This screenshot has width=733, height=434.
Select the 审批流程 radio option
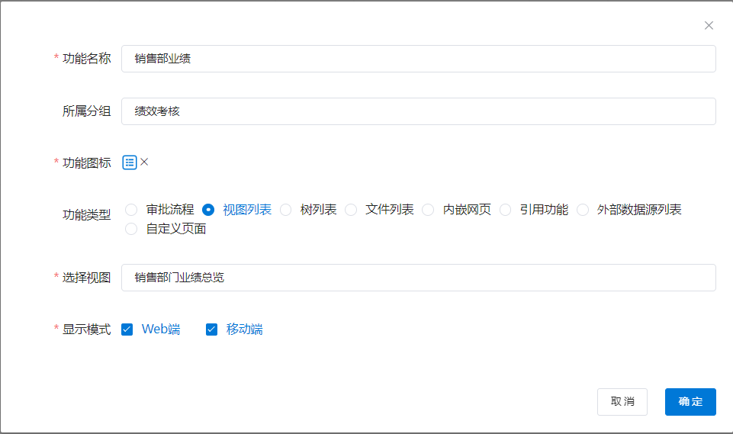[x=131, y=210]
